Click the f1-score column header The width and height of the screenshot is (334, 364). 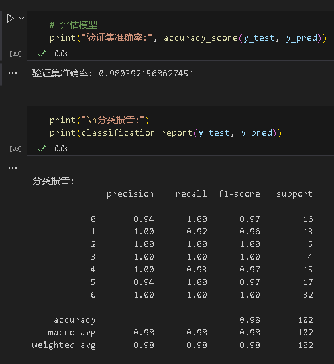point(239,193)
